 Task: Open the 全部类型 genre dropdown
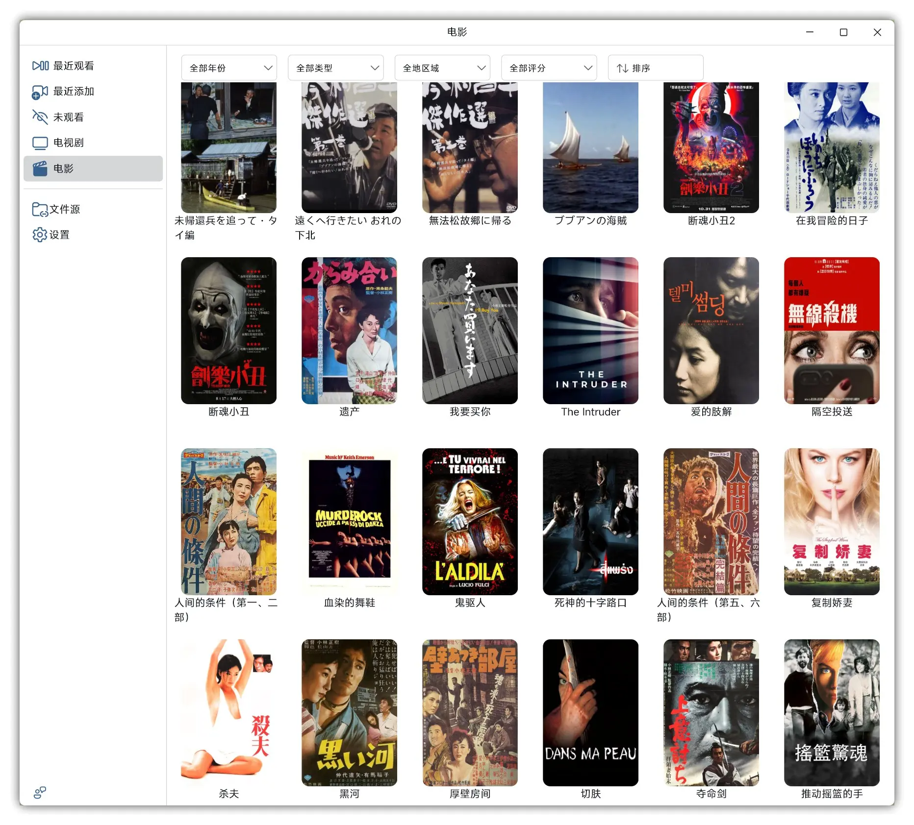click(336, 68)
